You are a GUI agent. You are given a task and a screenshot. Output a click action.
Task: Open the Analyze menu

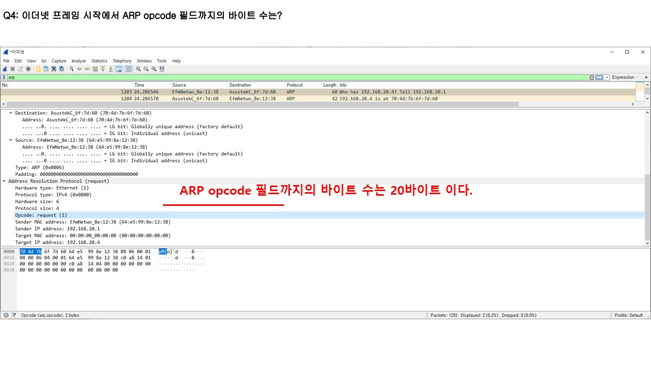click(79, 61)
